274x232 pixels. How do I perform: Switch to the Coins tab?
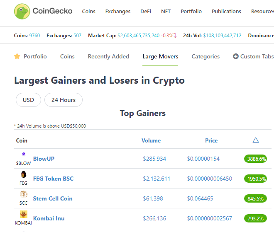click(x=67, y=56)
